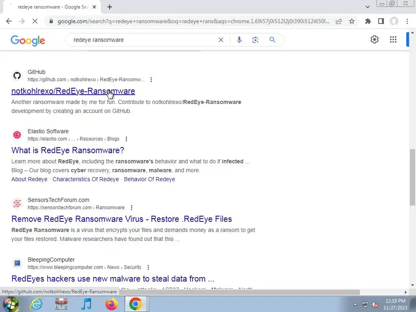Viewport: 416px width, 312px height.
Task: Open RedEyes hackers use new malware result
Action: (x=113, y=279)
